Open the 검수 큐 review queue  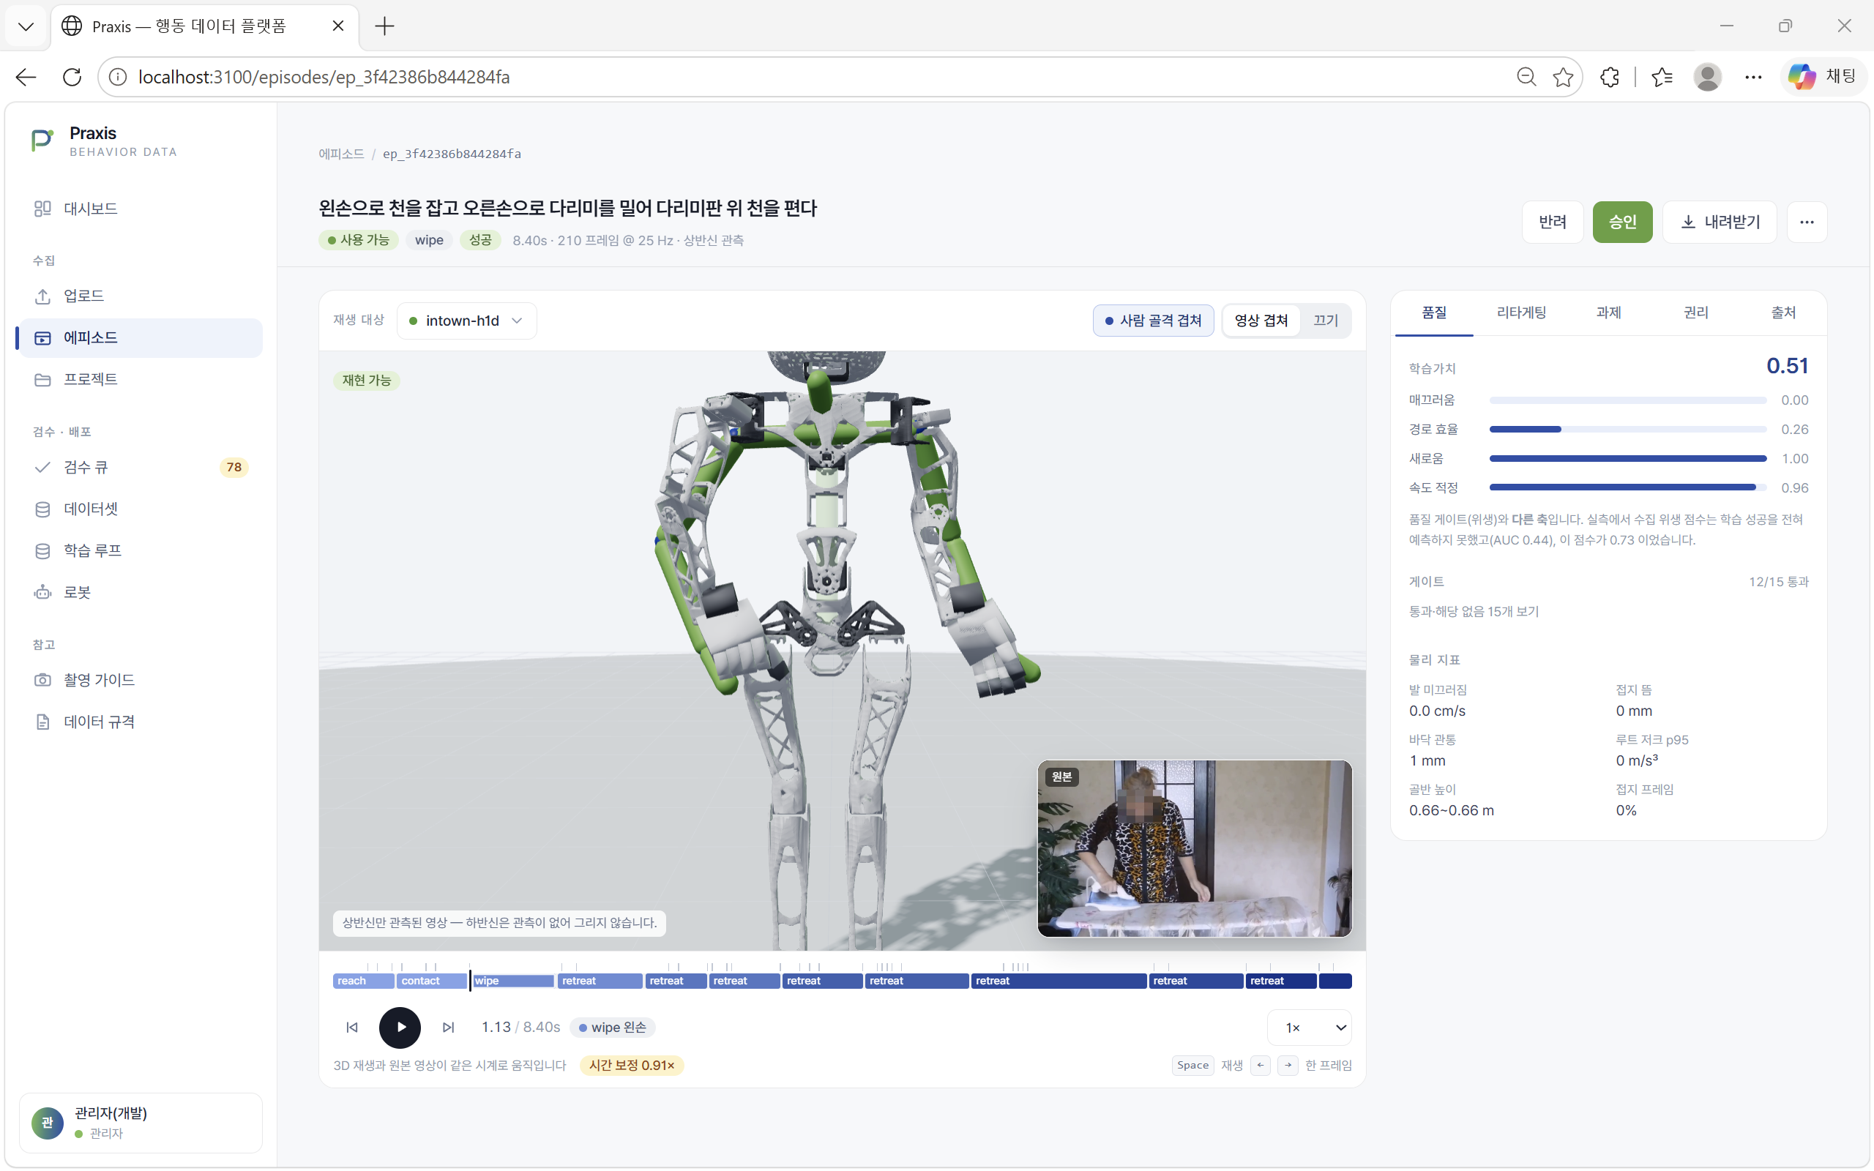pos(140,467)
